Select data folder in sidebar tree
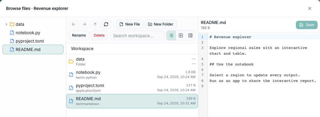The image size is (320, 117). [x=33, y=24]
